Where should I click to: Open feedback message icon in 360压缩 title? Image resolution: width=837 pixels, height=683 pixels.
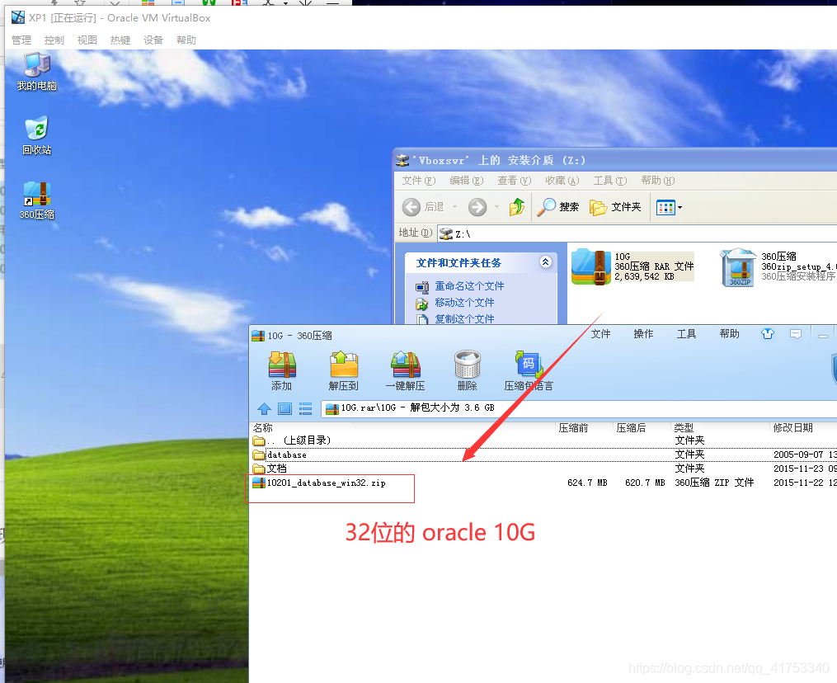[796, 334]
